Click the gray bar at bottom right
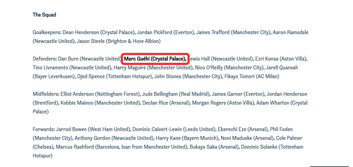The image size is (353, 167). coord(329,166)
